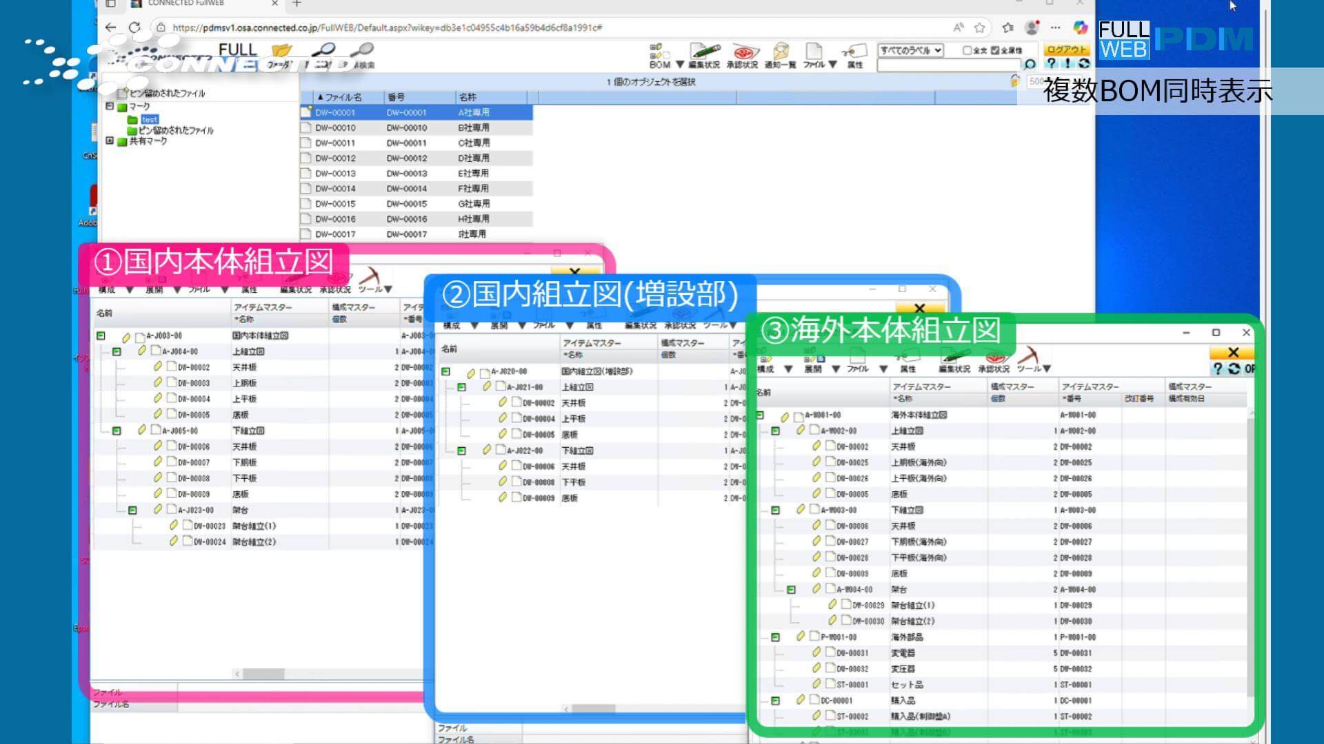Viewport: 1324px width, 744px height.
Task: Collapse the A-W002-00 上組立図 node
Action: (775, 431)
